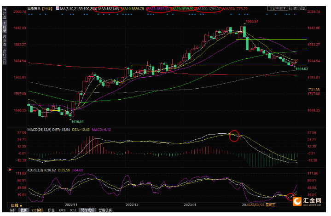Image resolution: width=331 pixels, height=216 pixels.
Task: Expand the 日线 period selector arrow
Action: pos(21,205)
